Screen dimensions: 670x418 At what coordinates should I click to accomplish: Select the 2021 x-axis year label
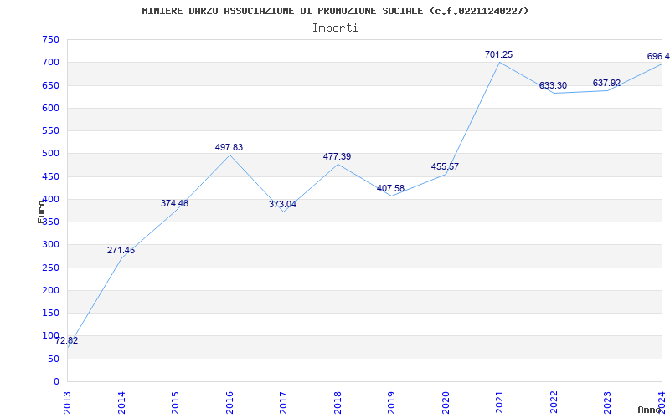pyautogui.click(x=500, y=401)
